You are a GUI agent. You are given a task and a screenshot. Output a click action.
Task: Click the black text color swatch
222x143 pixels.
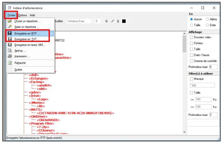click(x=124, y=21)
